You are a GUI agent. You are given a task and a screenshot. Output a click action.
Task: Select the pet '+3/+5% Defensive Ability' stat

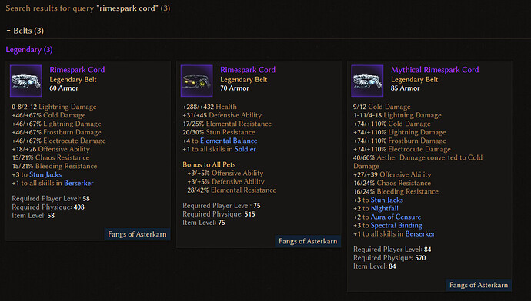pos(226,182)
